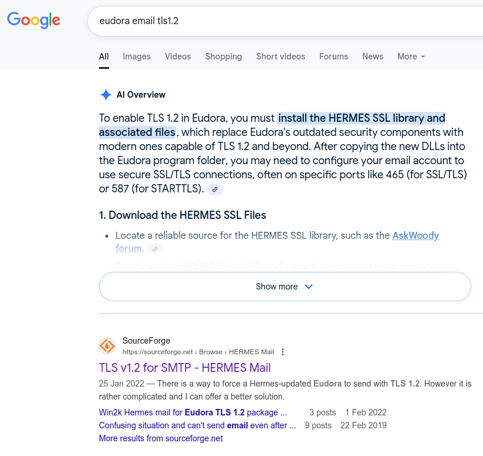Click the Google logo

[x=34, y=21]
